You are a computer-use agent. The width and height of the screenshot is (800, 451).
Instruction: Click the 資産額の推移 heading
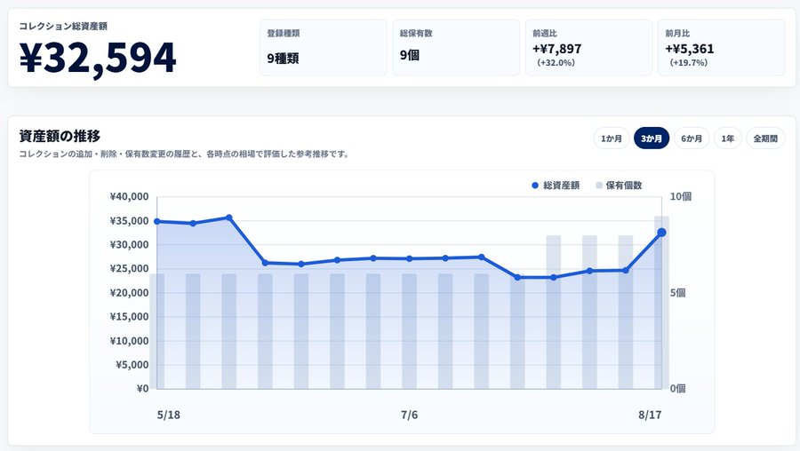coord(60,136)
